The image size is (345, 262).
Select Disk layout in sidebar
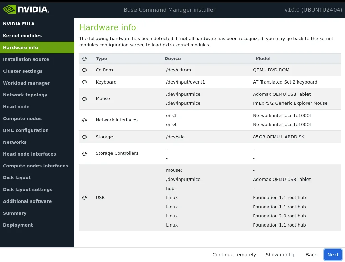click(x=37, y=178)
